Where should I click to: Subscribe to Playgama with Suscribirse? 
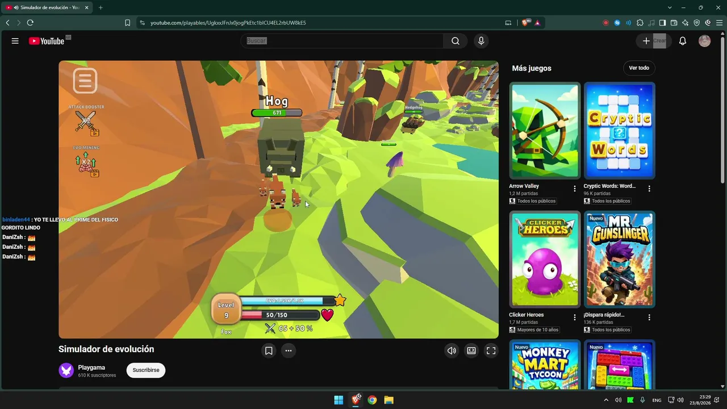point(146,370)
